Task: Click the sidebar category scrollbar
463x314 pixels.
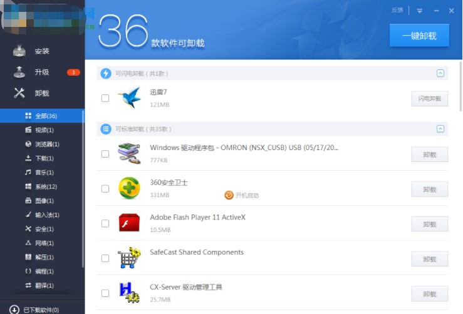Action: (83, 189)
